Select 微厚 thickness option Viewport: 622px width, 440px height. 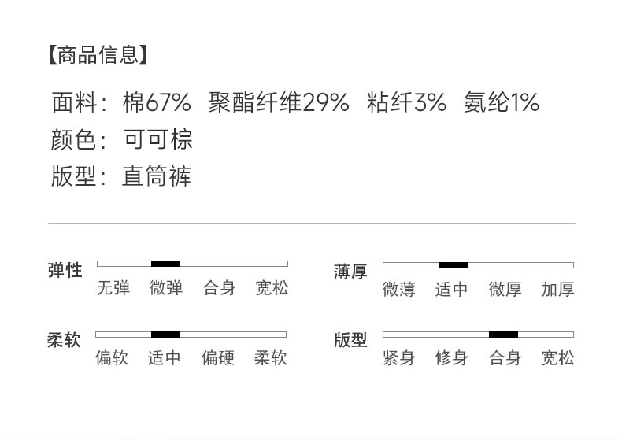click(x=505, y=290)
